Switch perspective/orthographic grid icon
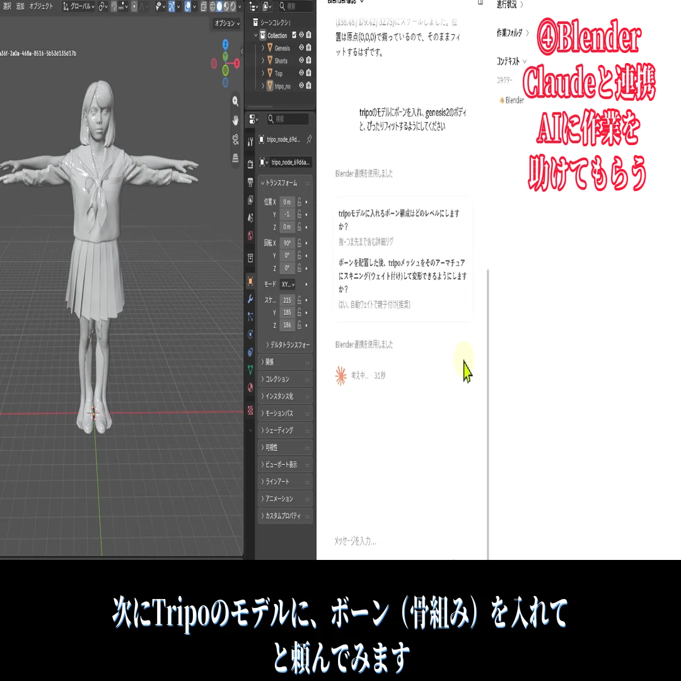Viewport: 681px width, 681px height. pyautogui.click(x=235, y=158)
